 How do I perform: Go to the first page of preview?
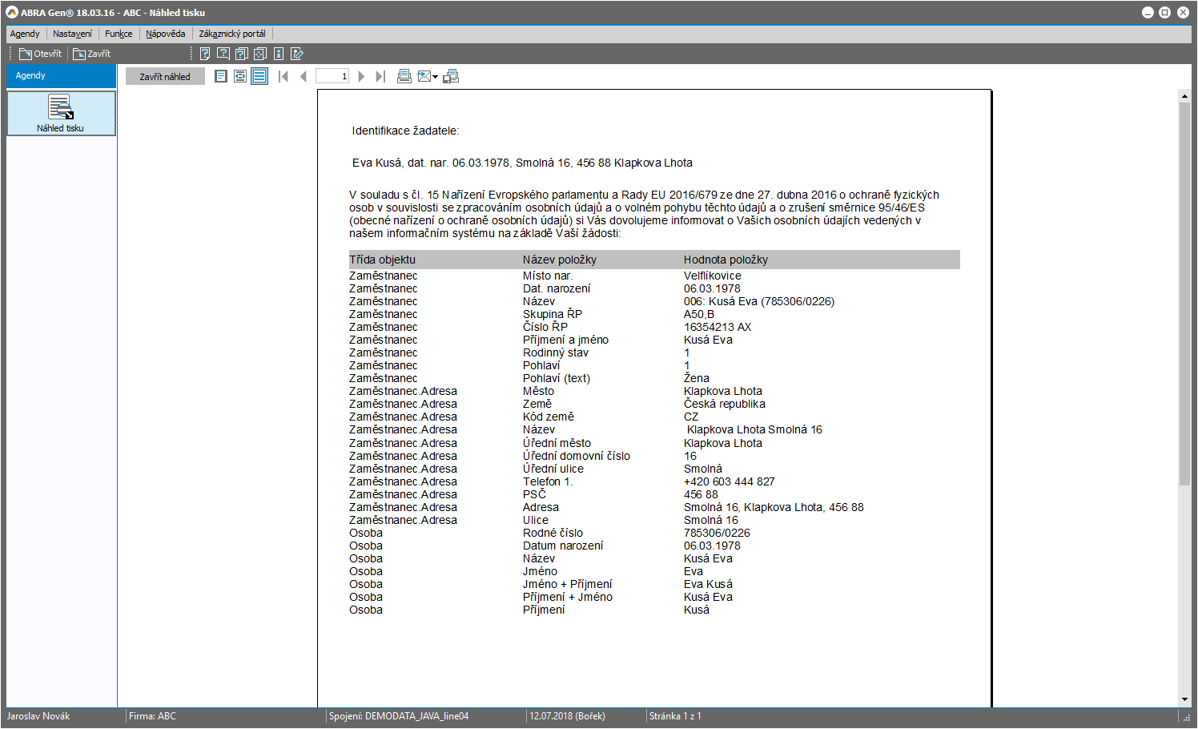283,76
